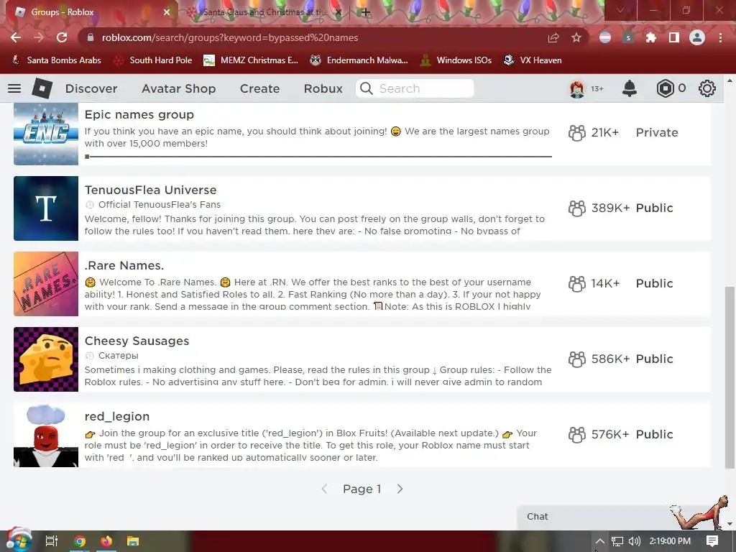Click the TenuousFlea T logo thumbnail
This screenshot has width=736, height=552.
tap(46, 208)
